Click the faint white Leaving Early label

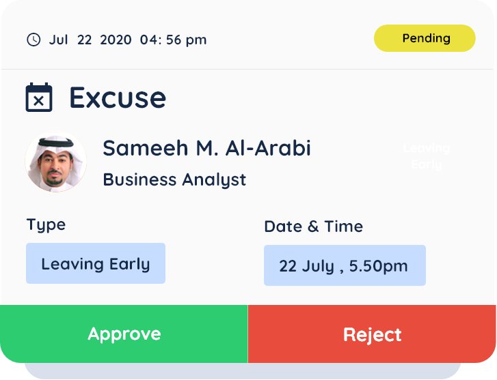[427, 156]
